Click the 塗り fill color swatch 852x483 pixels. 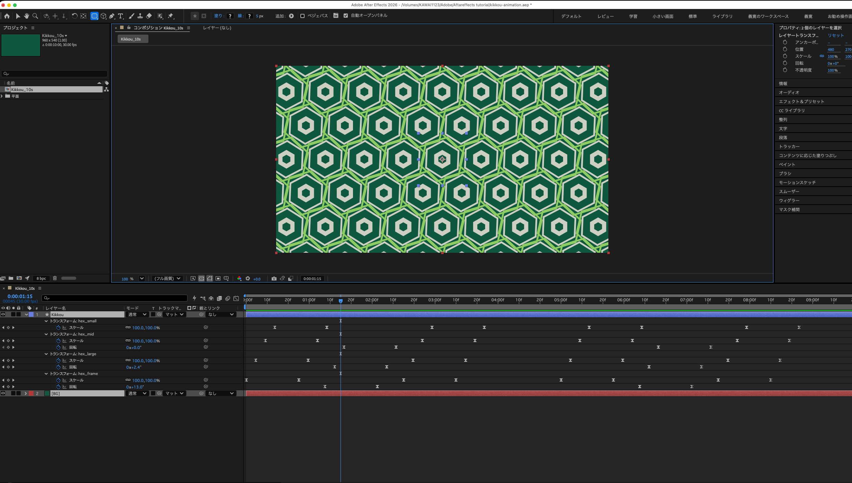(x=230, y=16)
